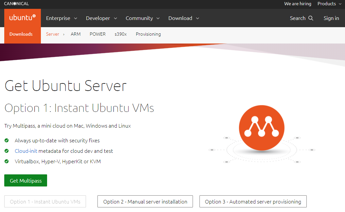Click the Option 1: Instant Ubuntu VMs heading
The image size is (345, 212).
[x=79, y=108]
